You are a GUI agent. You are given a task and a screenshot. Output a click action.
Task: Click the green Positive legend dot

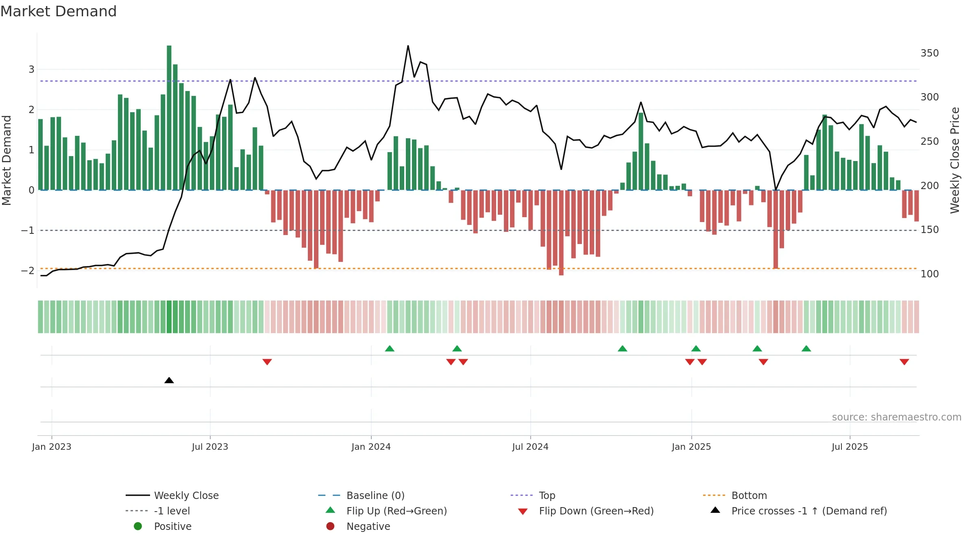click(x=138, y=526)
